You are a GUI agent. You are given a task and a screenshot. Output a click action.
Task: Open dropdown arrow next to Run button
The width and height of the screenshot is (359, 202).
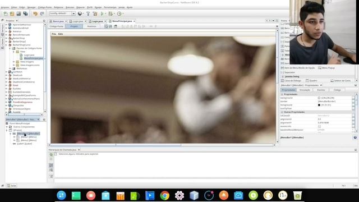[x=105, y=13]
